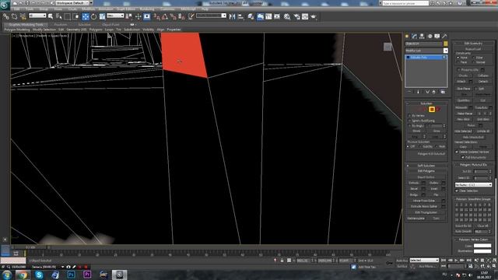Open the Display command panel tab
Screen dimensions: 498x280
coord(437,37)
